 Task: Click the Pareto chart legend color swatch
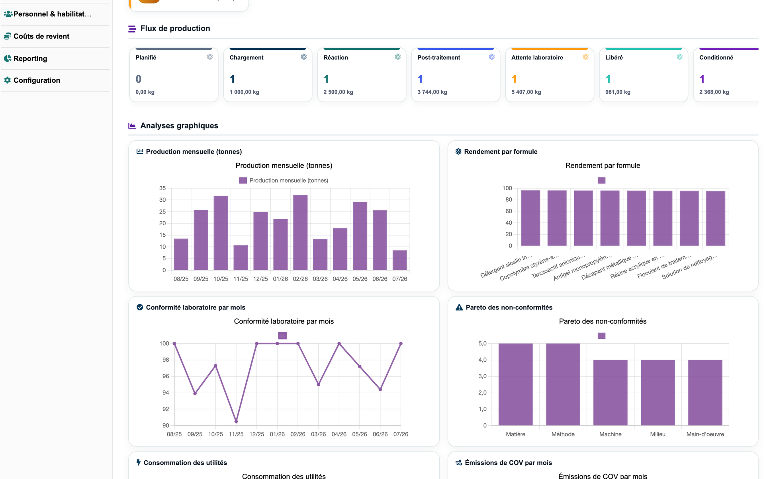[x=601, y=336]
